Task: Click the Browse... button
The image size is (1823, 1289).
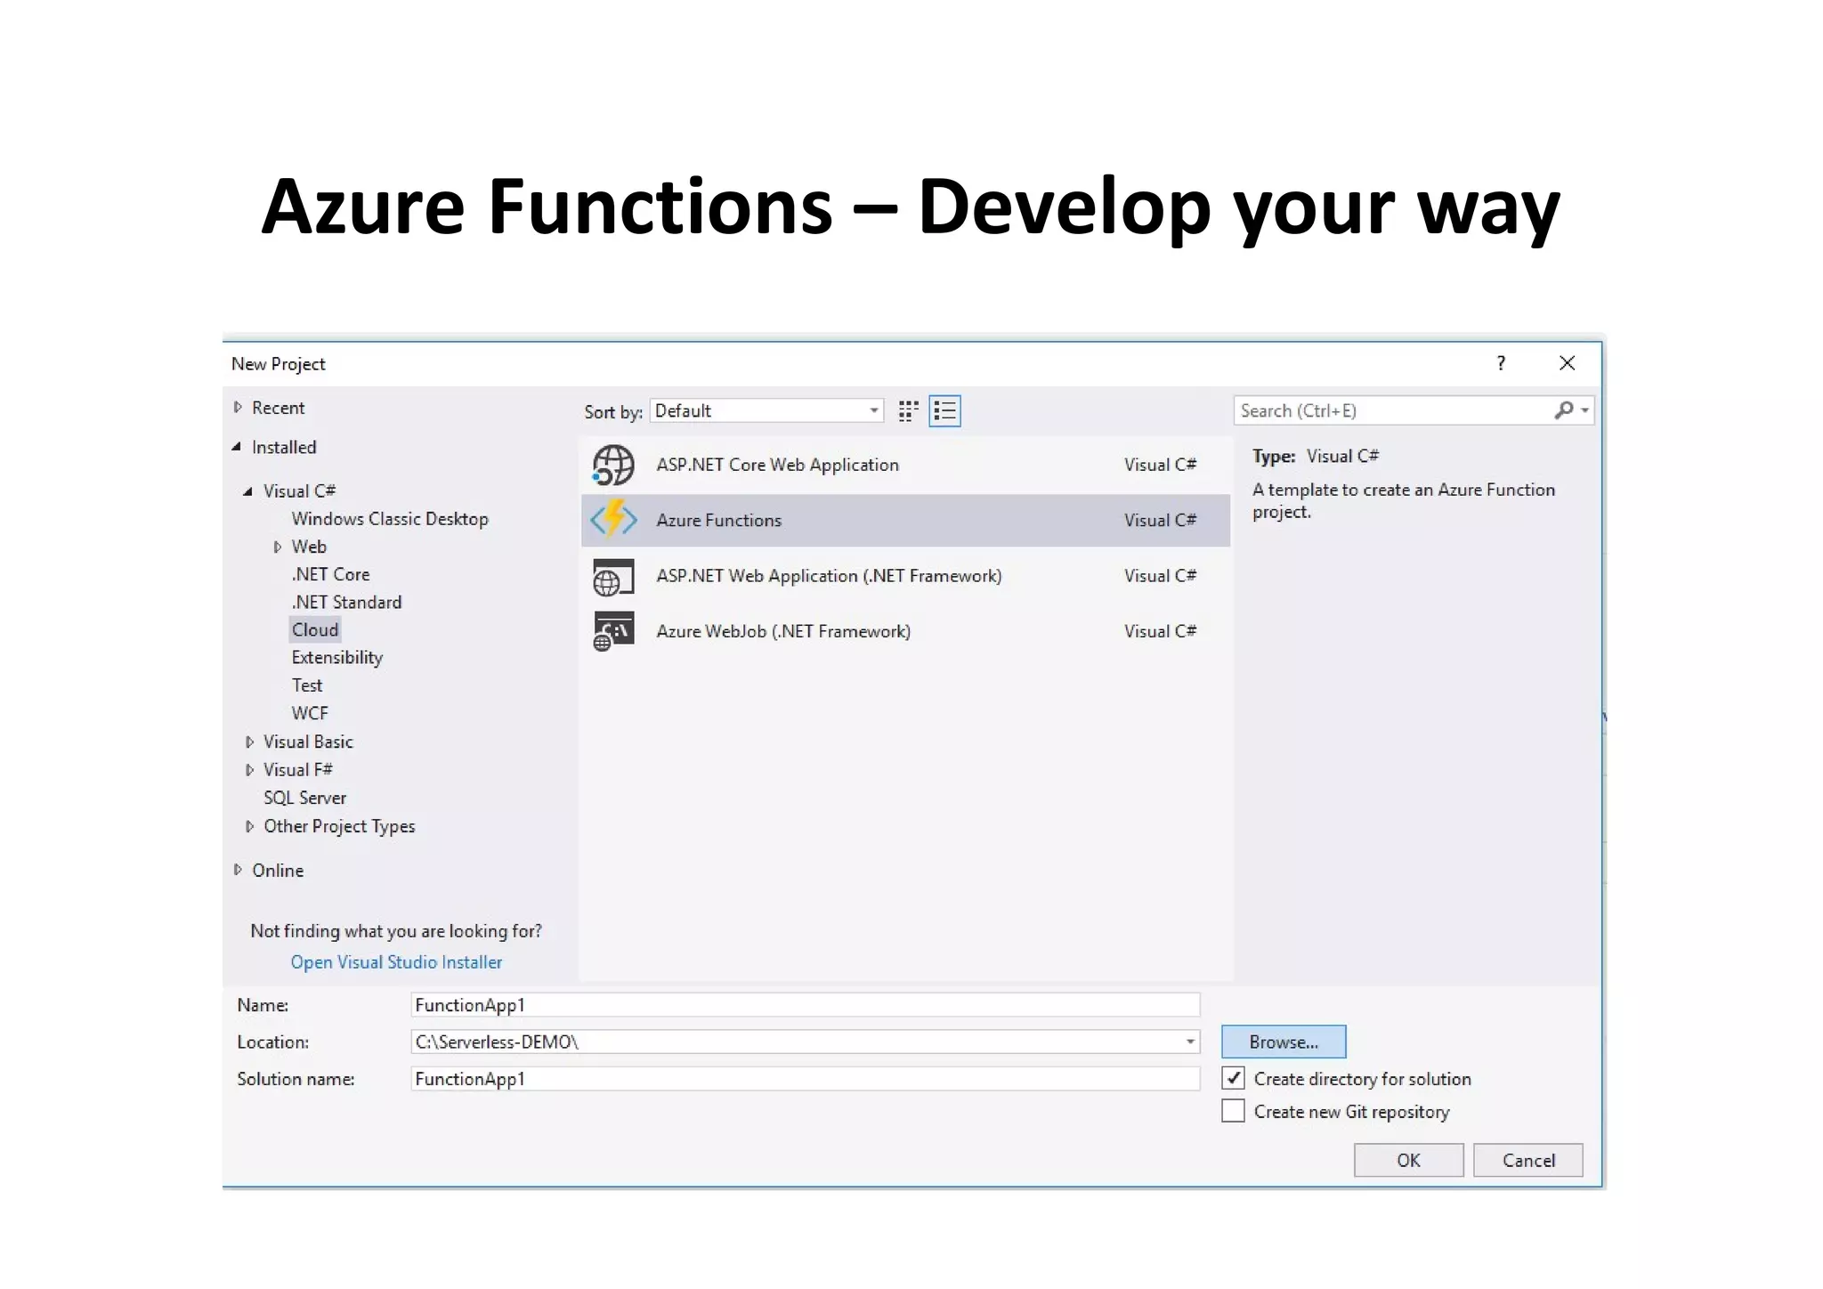Action: click(1283, 1042)
